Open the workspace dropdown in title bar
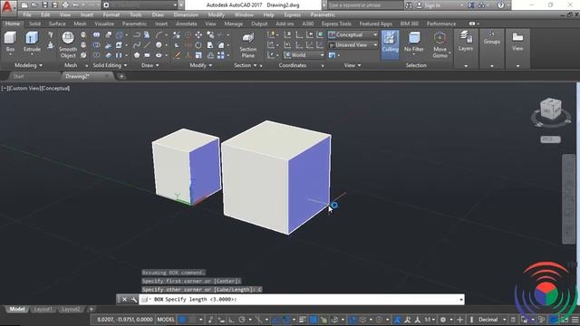580x326 pixels. click(x=140, y=5)
